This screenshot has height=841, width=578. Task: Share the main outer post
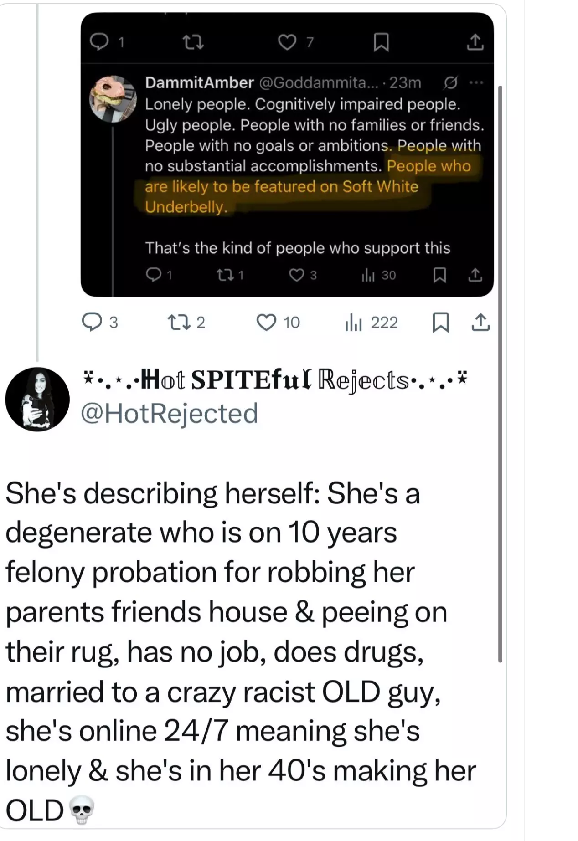point(480,322)
